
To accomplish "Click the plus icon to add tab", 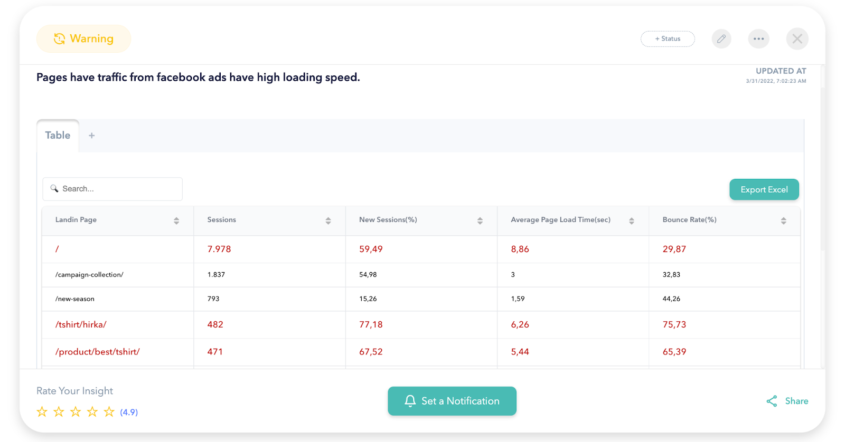I will [92, 136].
